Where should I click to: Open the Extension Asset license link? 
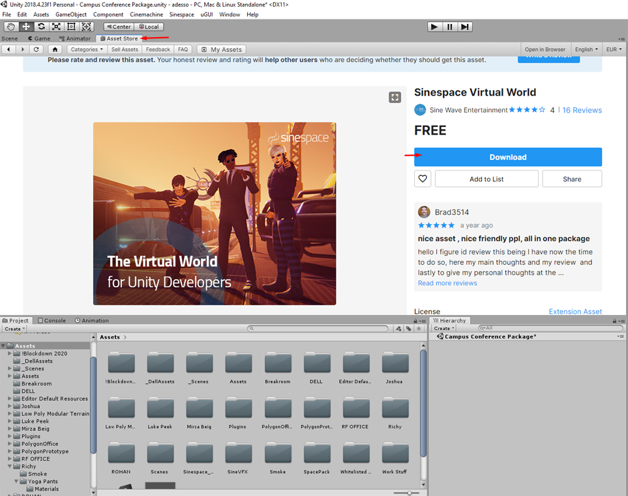(x=575, y=311)
